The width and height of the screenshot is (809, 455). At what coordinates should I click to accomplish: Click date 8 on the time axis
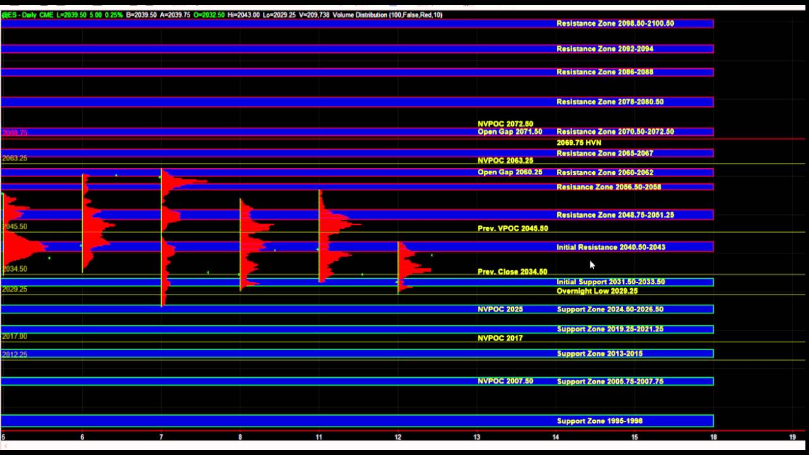240,437
